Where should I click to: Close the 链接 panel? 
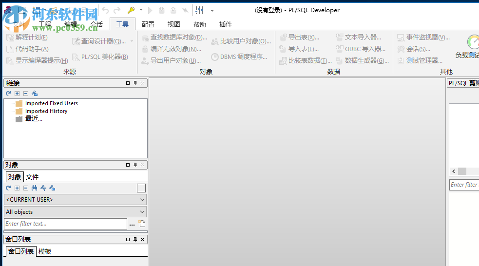click(x=142, y=83)
